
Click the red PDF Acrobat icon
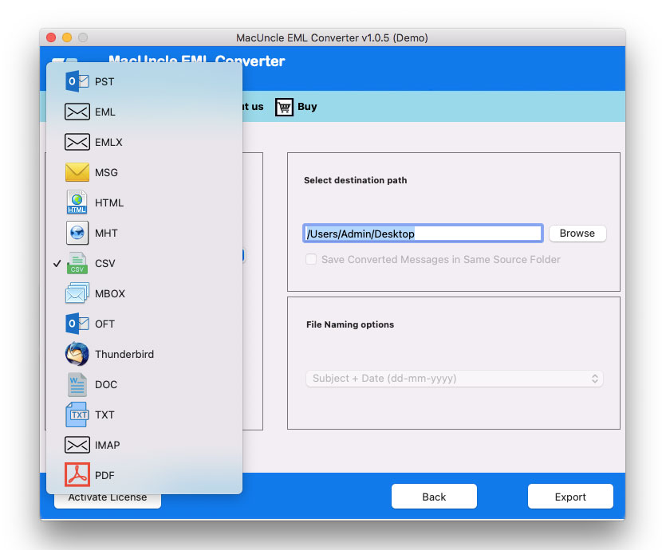point(77,475)
